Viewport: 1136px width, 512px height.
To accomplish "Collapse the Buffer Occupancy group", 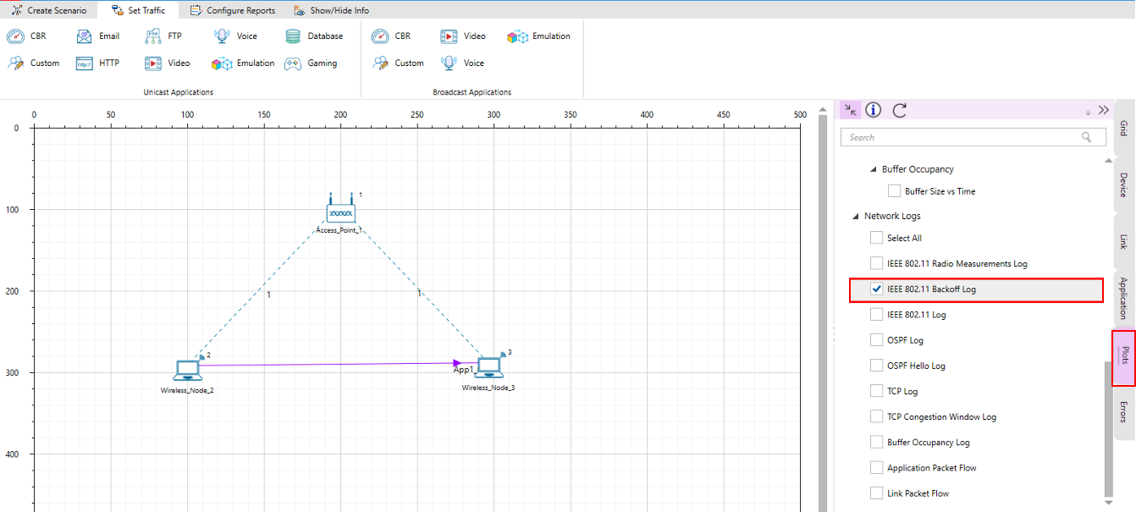I will coord(873,169).
